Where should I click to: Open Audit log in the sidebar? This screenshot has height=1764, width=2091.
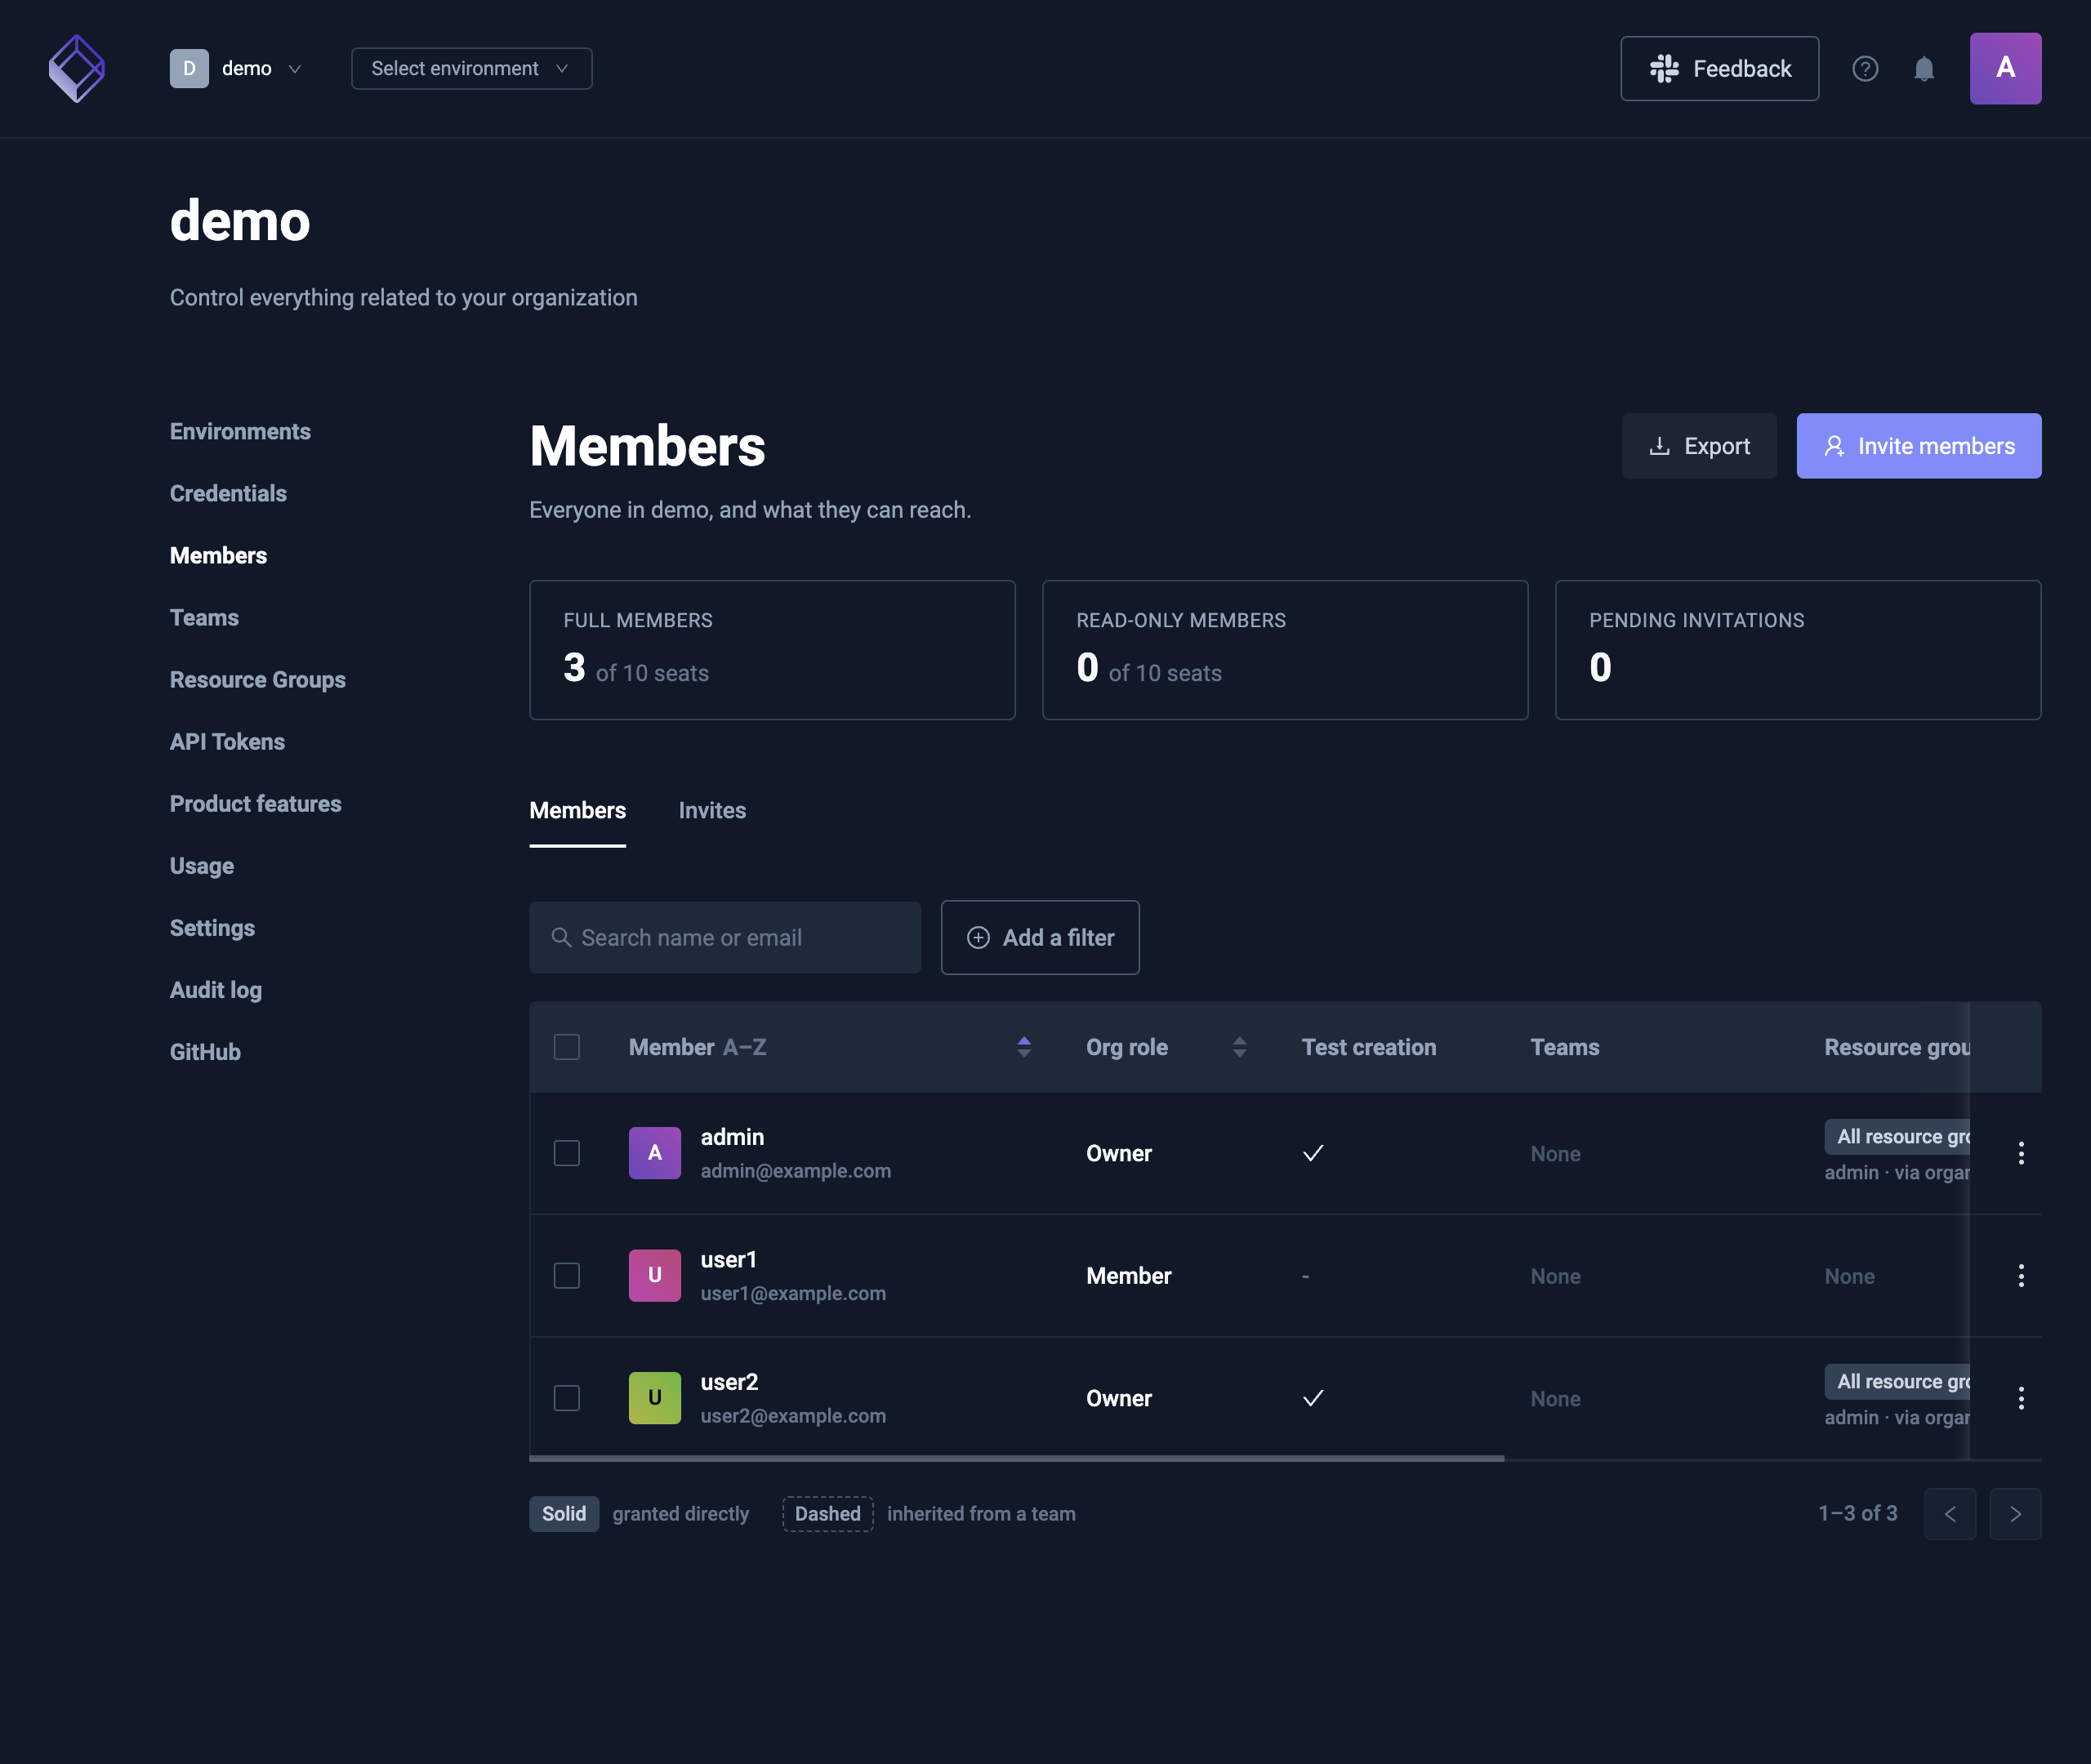click(215, 989)
